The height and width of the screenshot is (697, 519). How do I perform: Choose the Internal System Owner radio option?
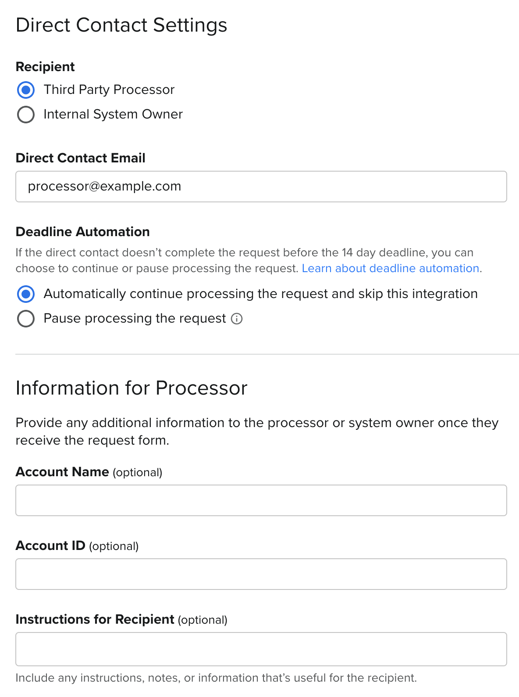(x=26, y=115)
